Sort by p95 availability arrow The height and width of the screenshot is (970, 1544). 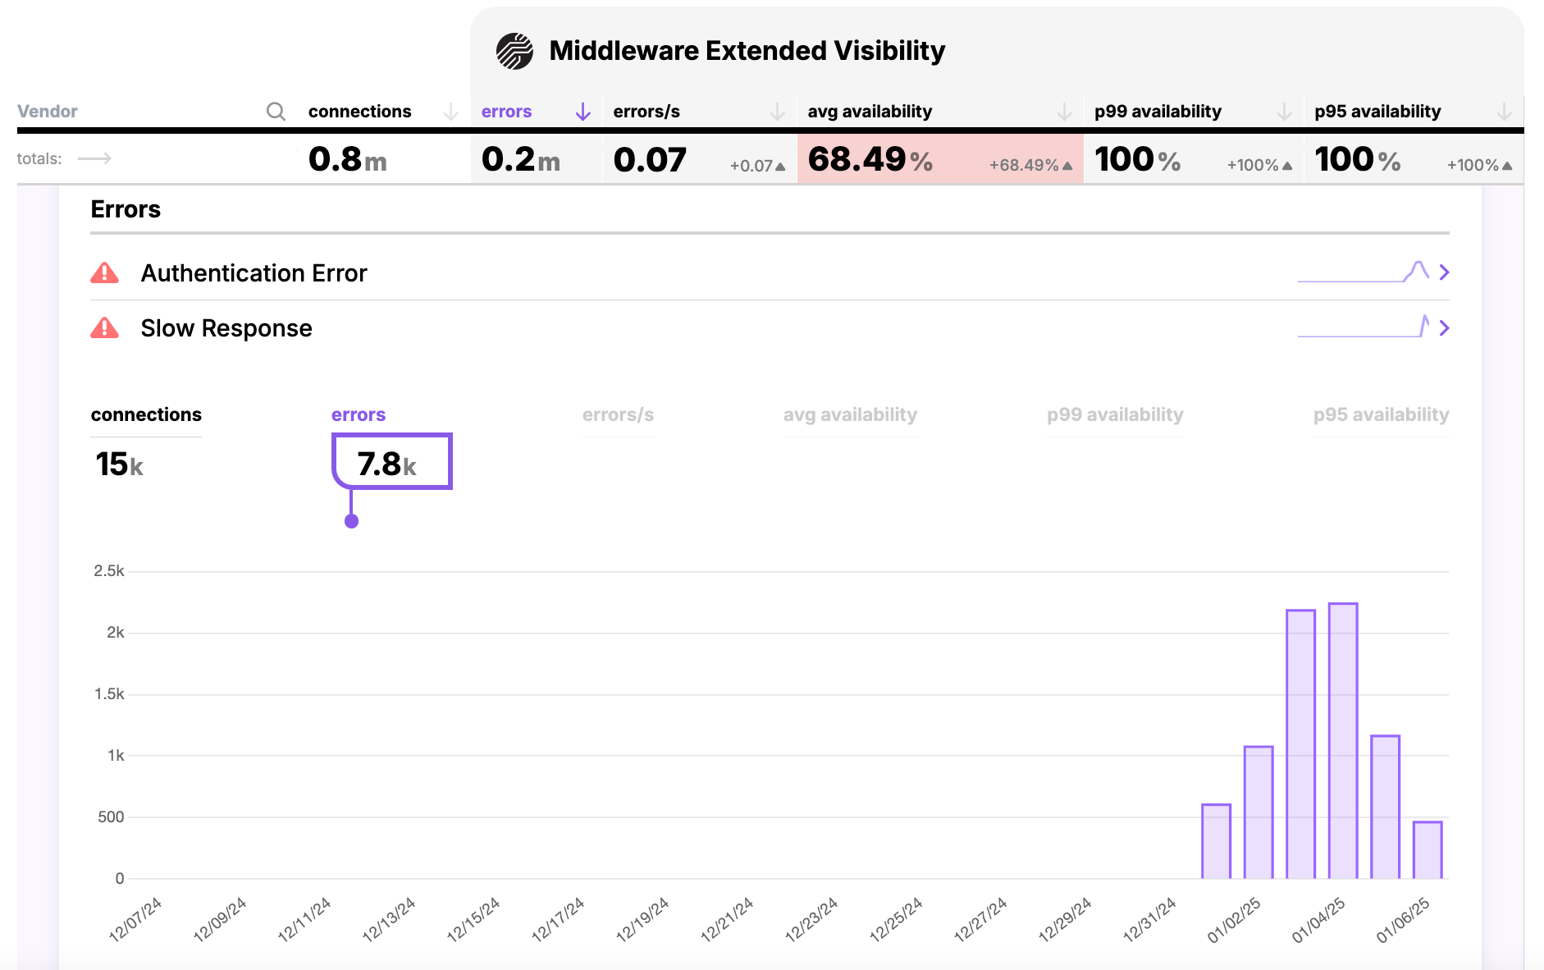[1504, 112]
